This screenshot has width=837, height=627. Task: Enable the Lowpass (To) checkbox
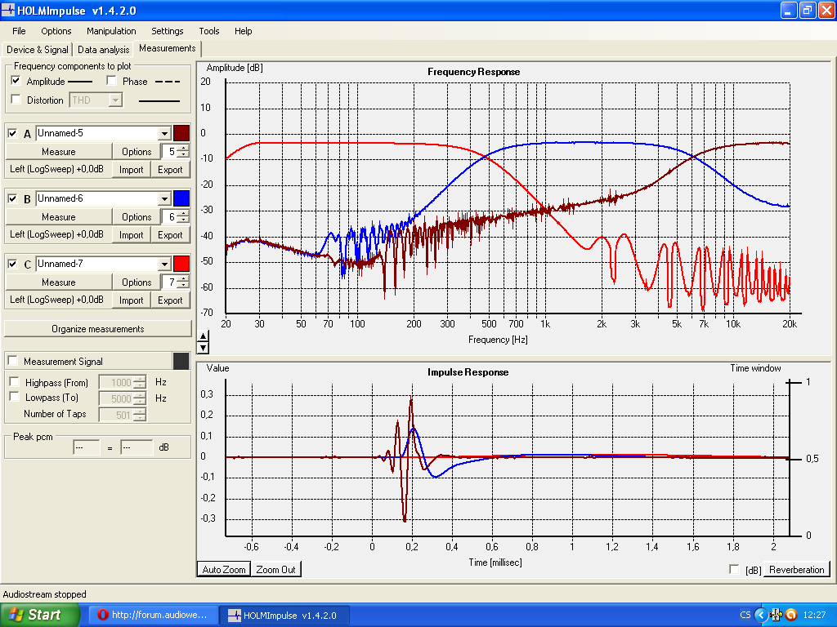pos(15,398)
